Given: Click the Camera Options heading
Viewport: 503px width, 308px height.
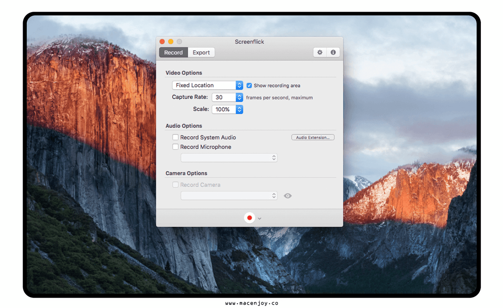Looking at the screenshot, I should (186, 173).
